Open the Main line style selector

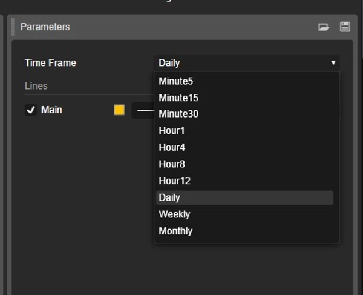[x=143, y=110]
